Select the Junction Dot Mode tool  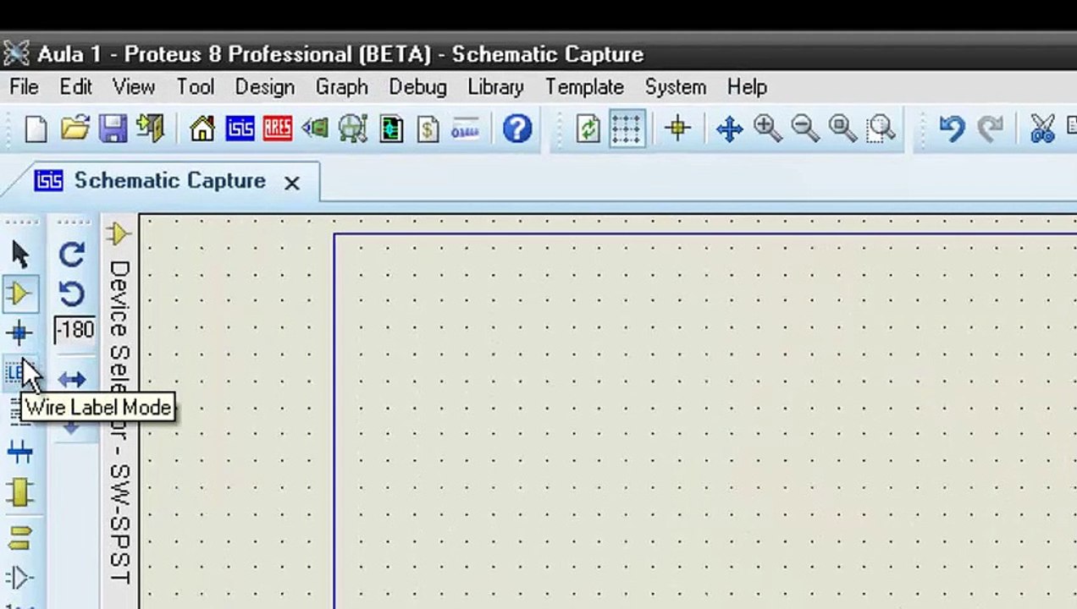click(x=20, y=333)
